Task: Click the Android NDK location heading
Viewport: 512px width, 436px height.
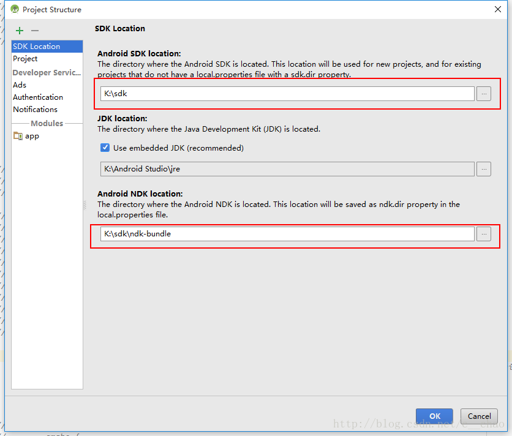Action: tap(140, 194)
